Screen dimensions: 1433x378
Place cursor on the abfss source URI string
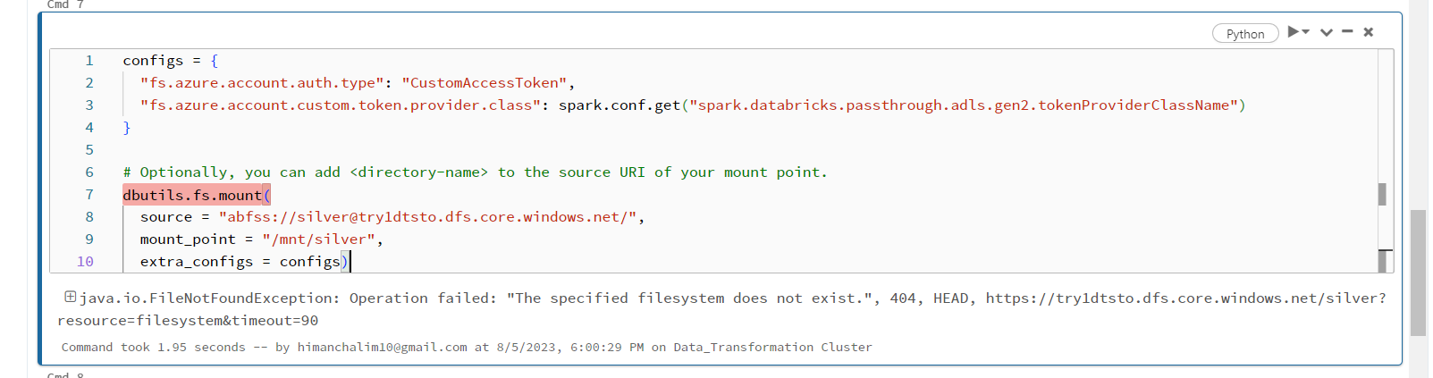click(x=428, y=217)
